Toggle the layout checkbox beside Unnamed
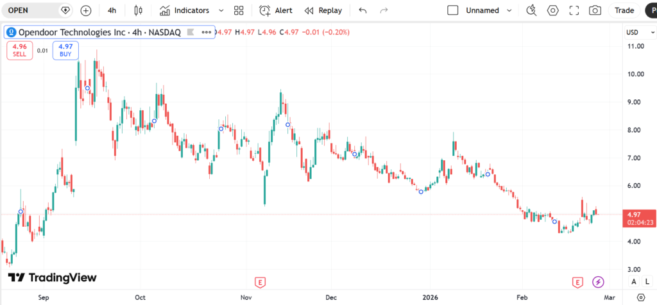Image resolution: width=657 pixels, height=305 pixels. pos(453,10)
